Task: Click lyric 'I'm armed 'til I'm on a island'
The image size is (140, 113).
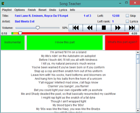Action: [x=68, y=52]
